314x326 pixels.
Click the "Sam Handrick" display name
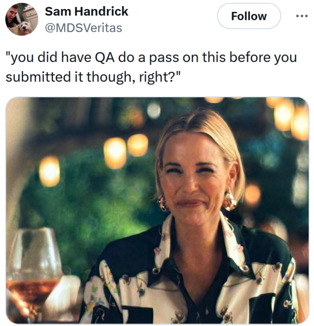click(x=86, y=11)
